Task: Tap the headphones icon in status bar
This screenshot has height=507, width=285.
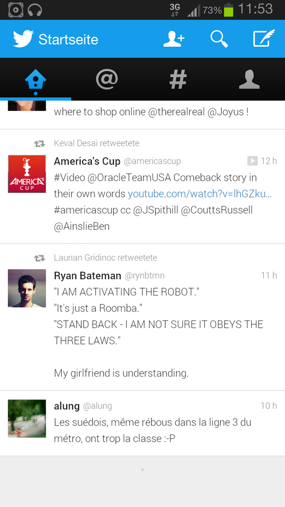Action: click(35, 10)
